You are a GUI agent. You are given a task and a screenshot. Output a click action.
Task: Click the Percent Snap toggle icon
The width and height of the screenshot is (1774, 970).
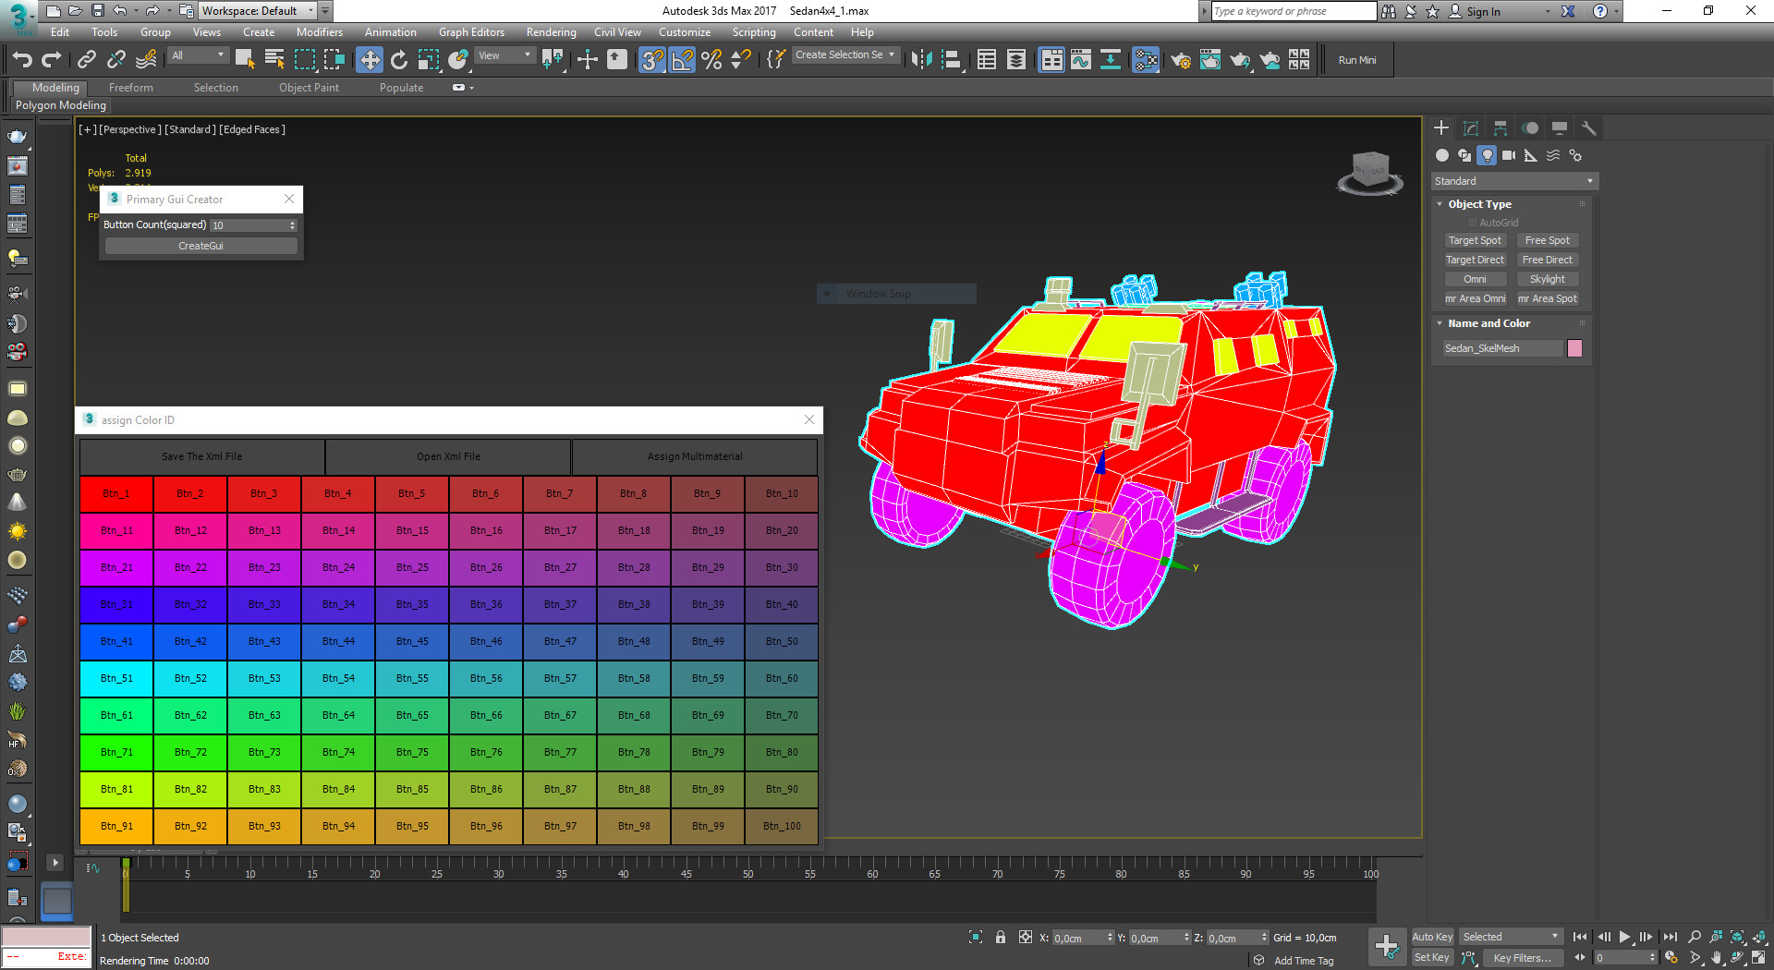711,60
